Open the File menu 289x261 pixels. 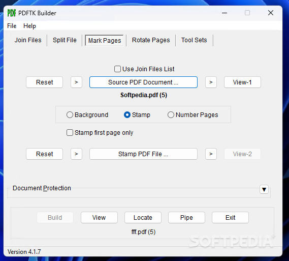pos(12,26)
